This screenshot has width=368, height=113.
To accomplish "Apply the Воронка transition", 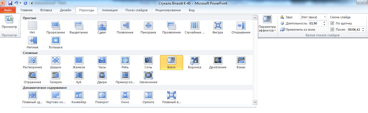I will coord(194,62).
